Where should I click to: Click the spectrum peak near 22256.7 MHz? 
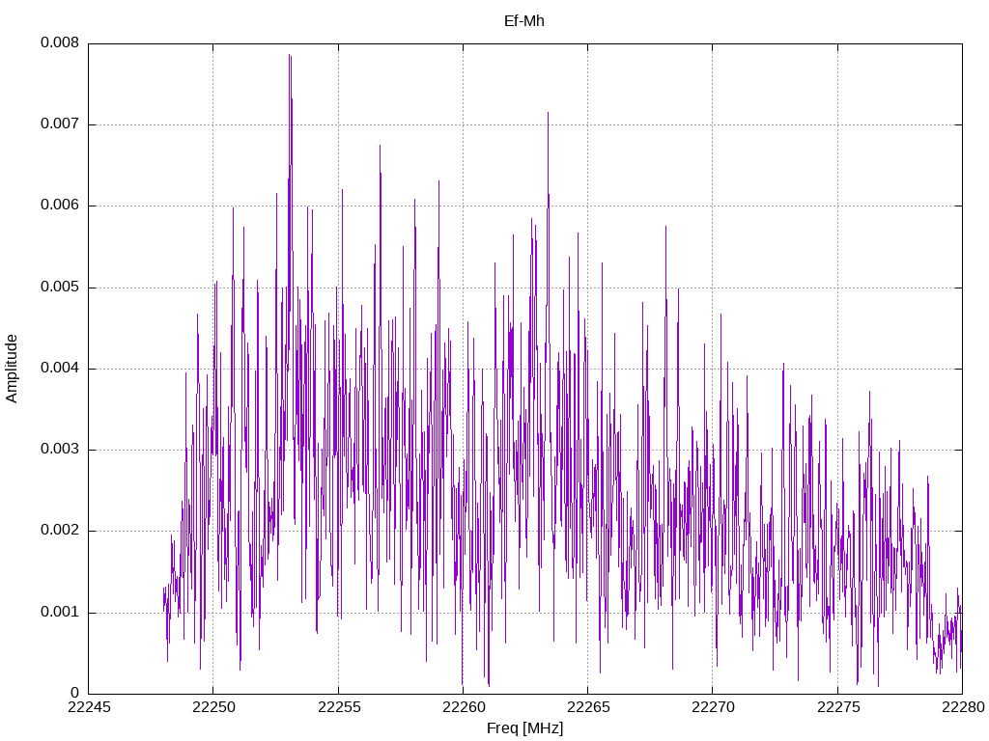[x=380, y=147]
